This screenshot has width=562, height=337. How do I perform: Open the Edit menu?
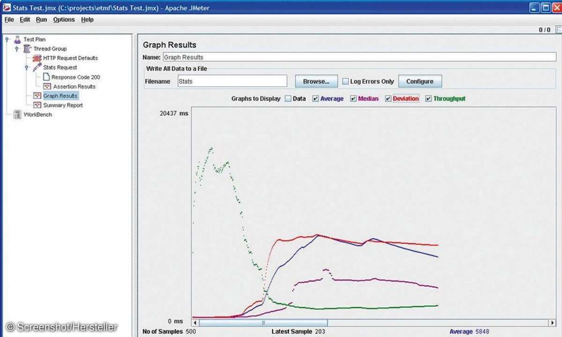tap(25, 20)
